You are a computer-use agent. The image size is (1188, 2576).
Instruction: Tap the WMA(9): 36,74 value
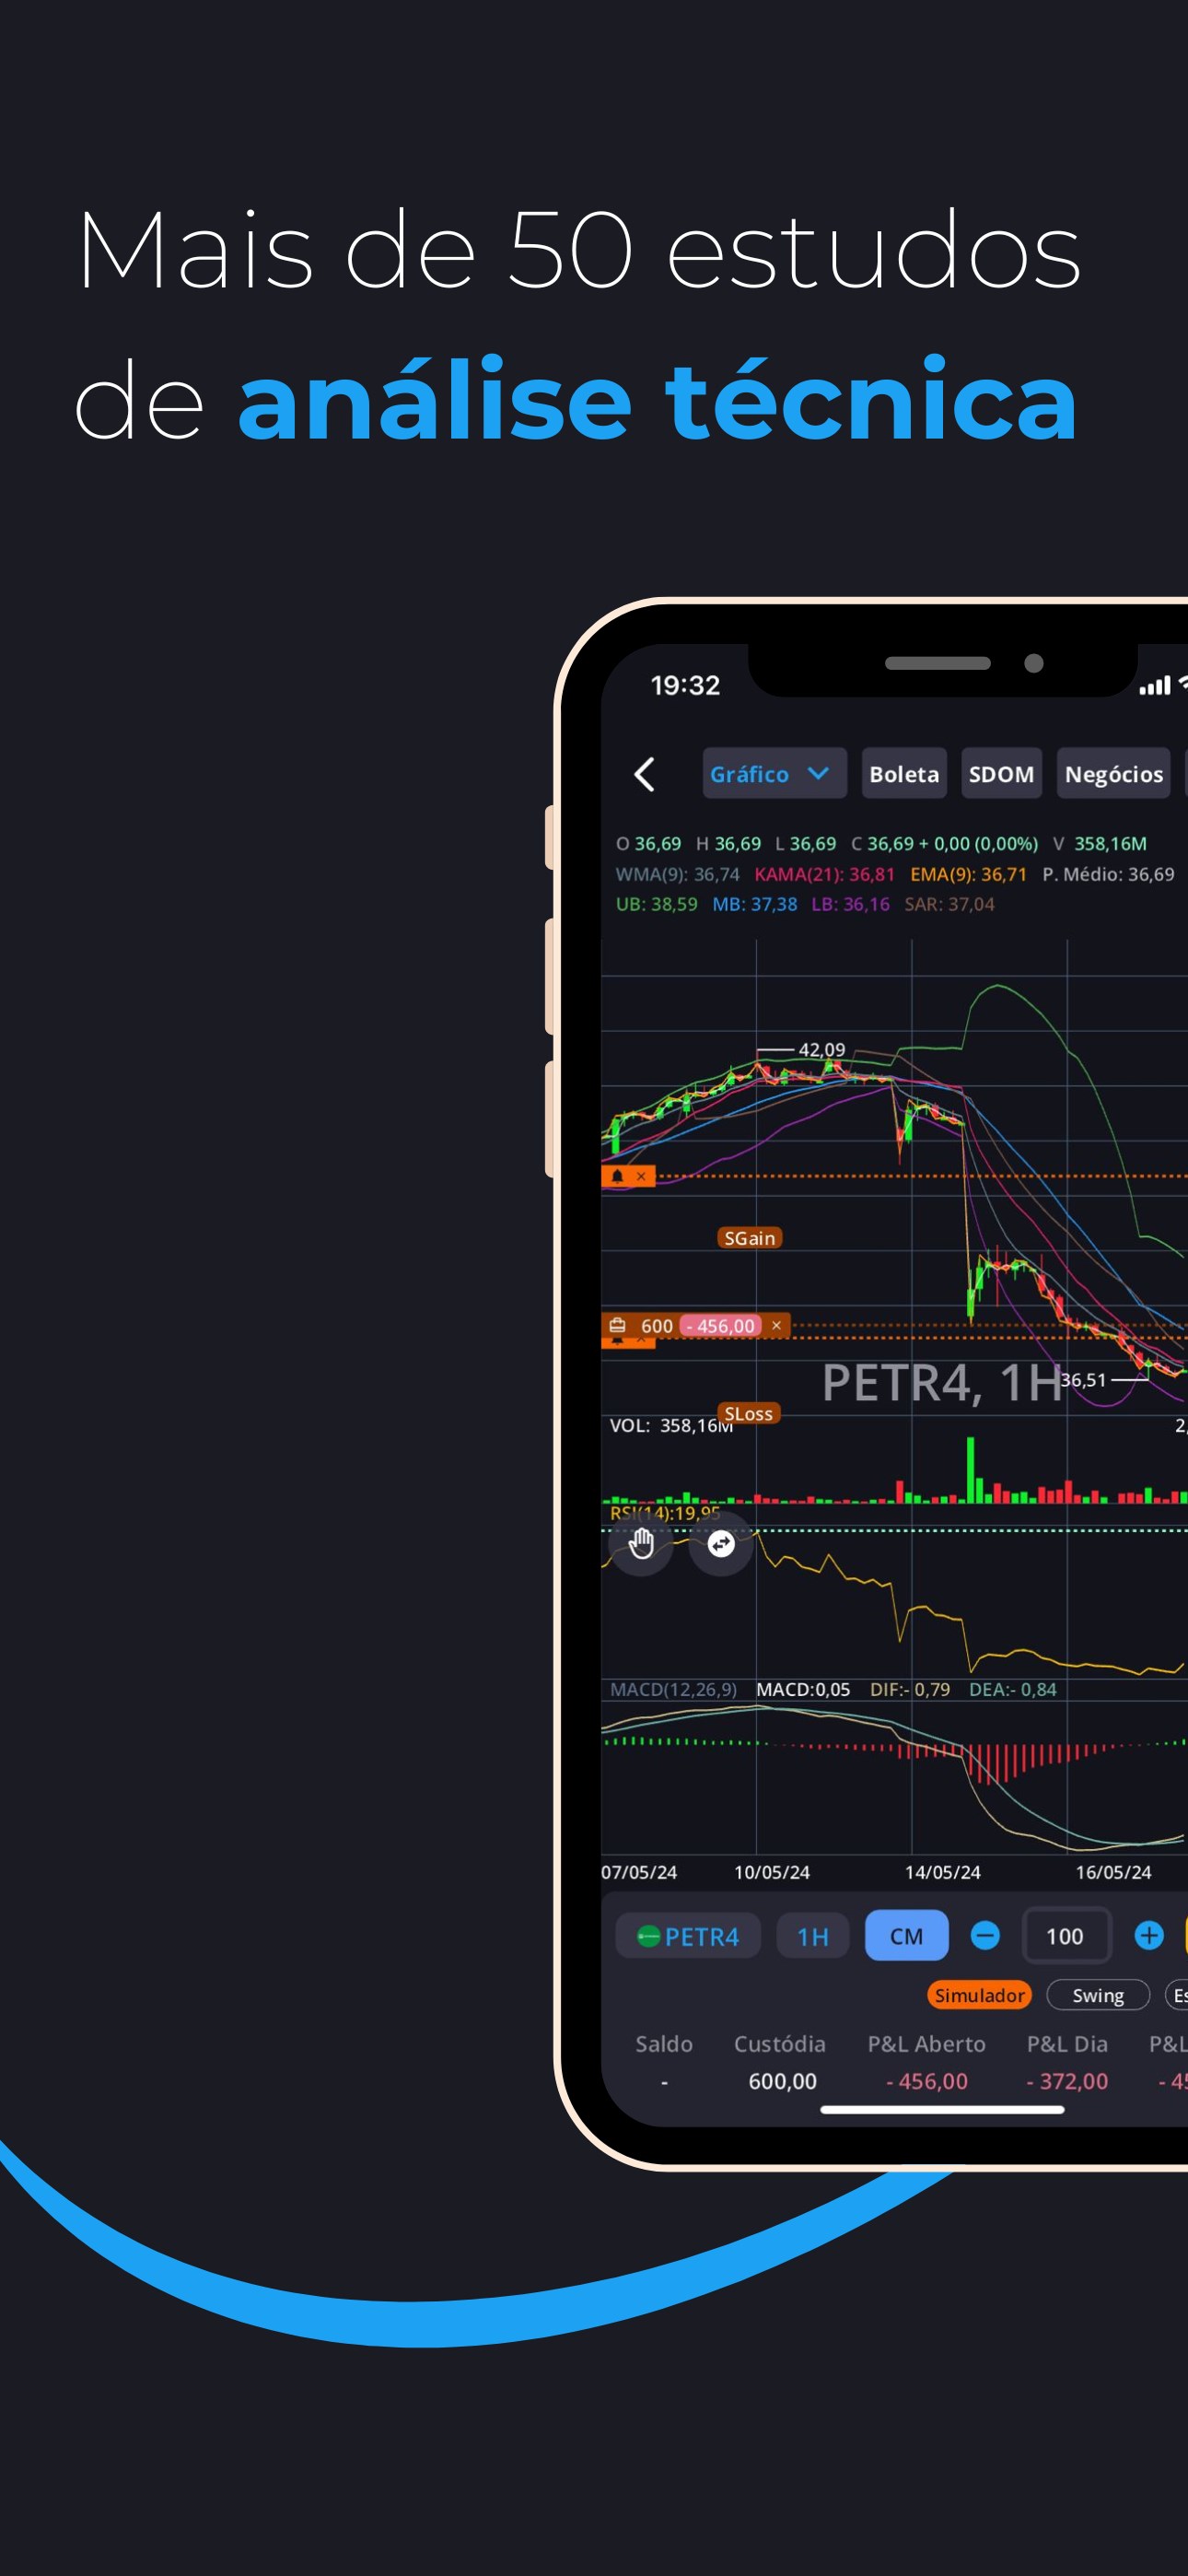[677, 874]
